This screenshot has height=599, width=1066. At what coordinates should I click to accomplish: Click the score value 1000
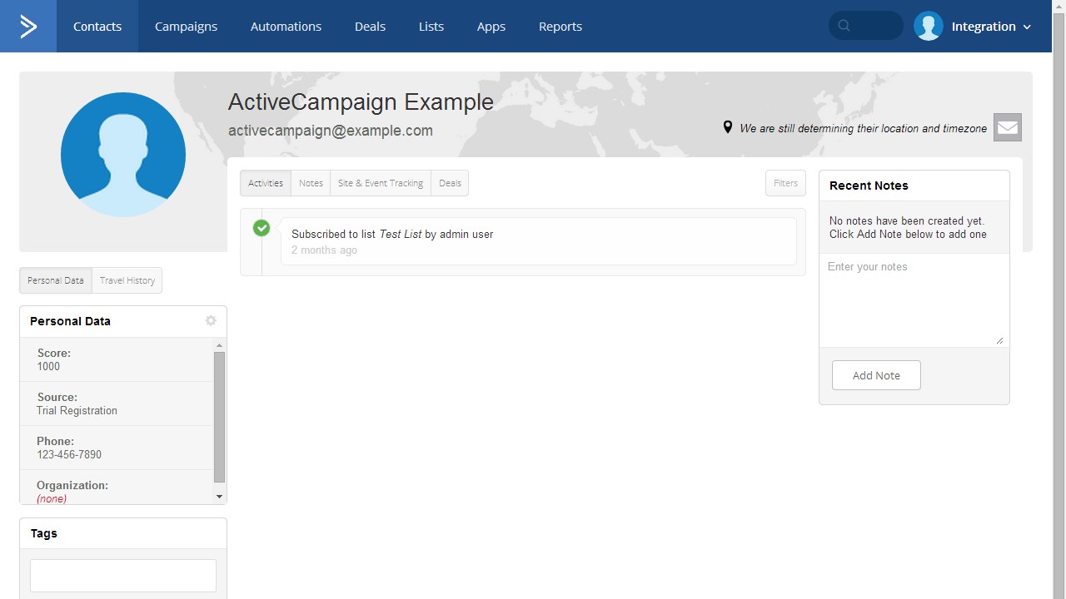[48, 366]
